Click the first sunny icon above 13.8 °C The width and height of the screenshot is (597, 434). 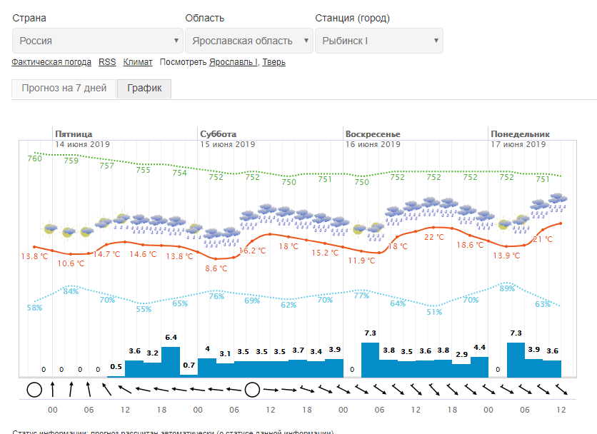click(49, 228)
